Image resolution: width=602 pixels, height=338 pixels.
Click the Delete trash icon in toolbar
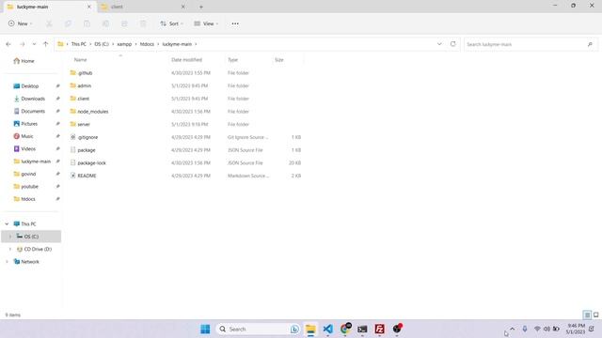click(143, 23)
